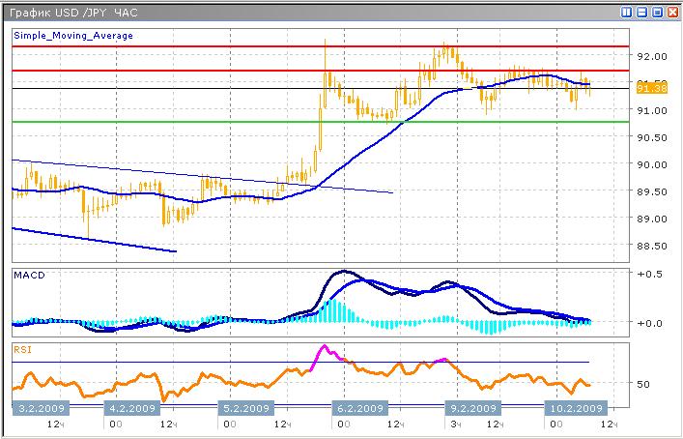Click the RSI scale value 50
This screenshot has width=683, height=439.
click(x=645, y=384)
